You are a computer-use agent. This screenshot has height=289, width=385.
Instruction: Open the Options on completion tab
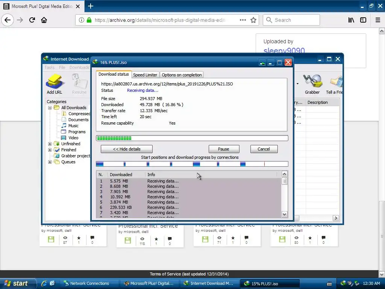(x=182, y=75)
